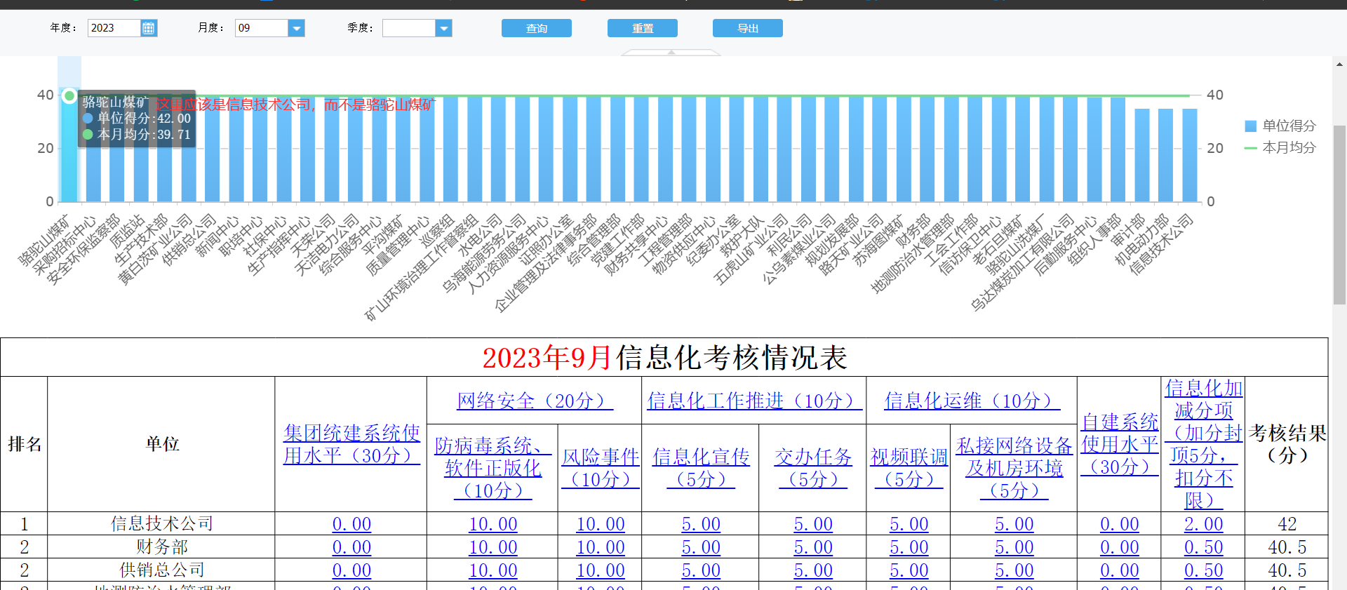Click 财务部's 10.00 防病毒 score
Viewport: 1347px width, 590px height.
(x=492, y=547)
